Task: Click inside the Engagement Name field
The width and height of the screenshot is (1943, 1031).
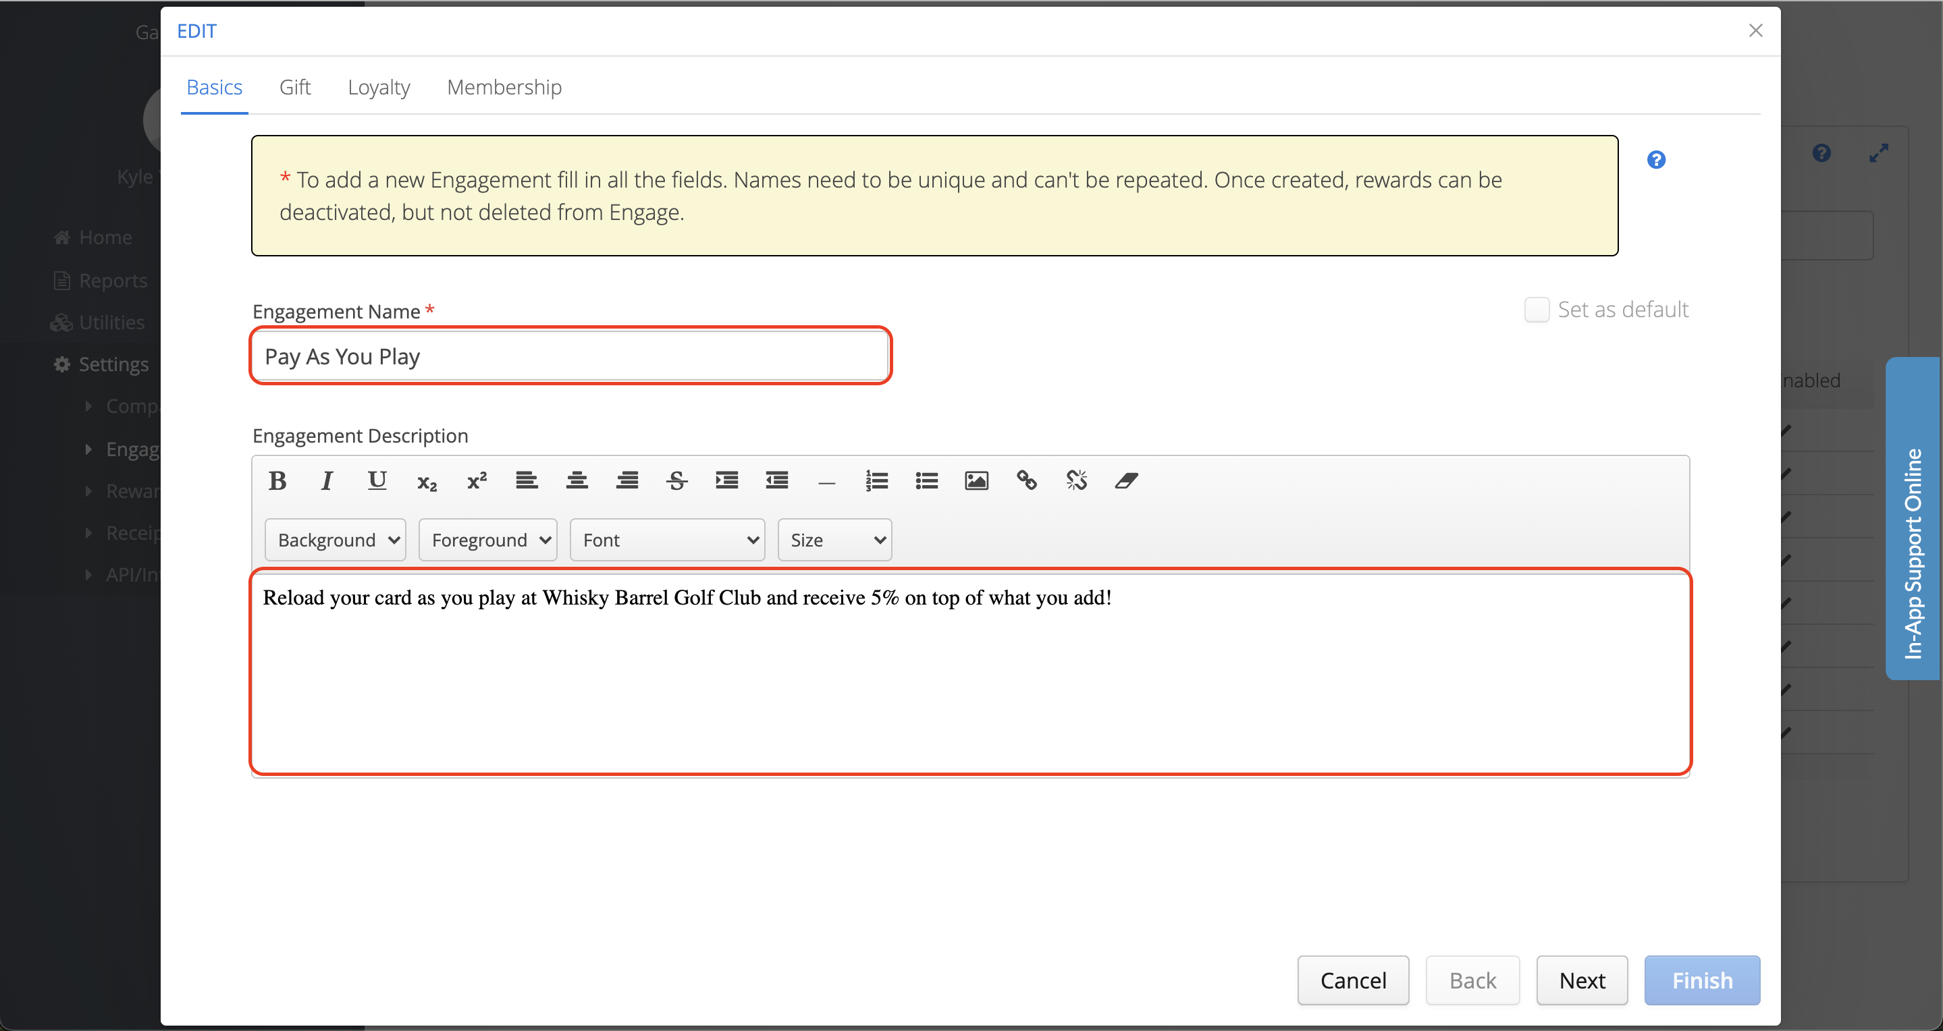Action: (x=570, y=356)
